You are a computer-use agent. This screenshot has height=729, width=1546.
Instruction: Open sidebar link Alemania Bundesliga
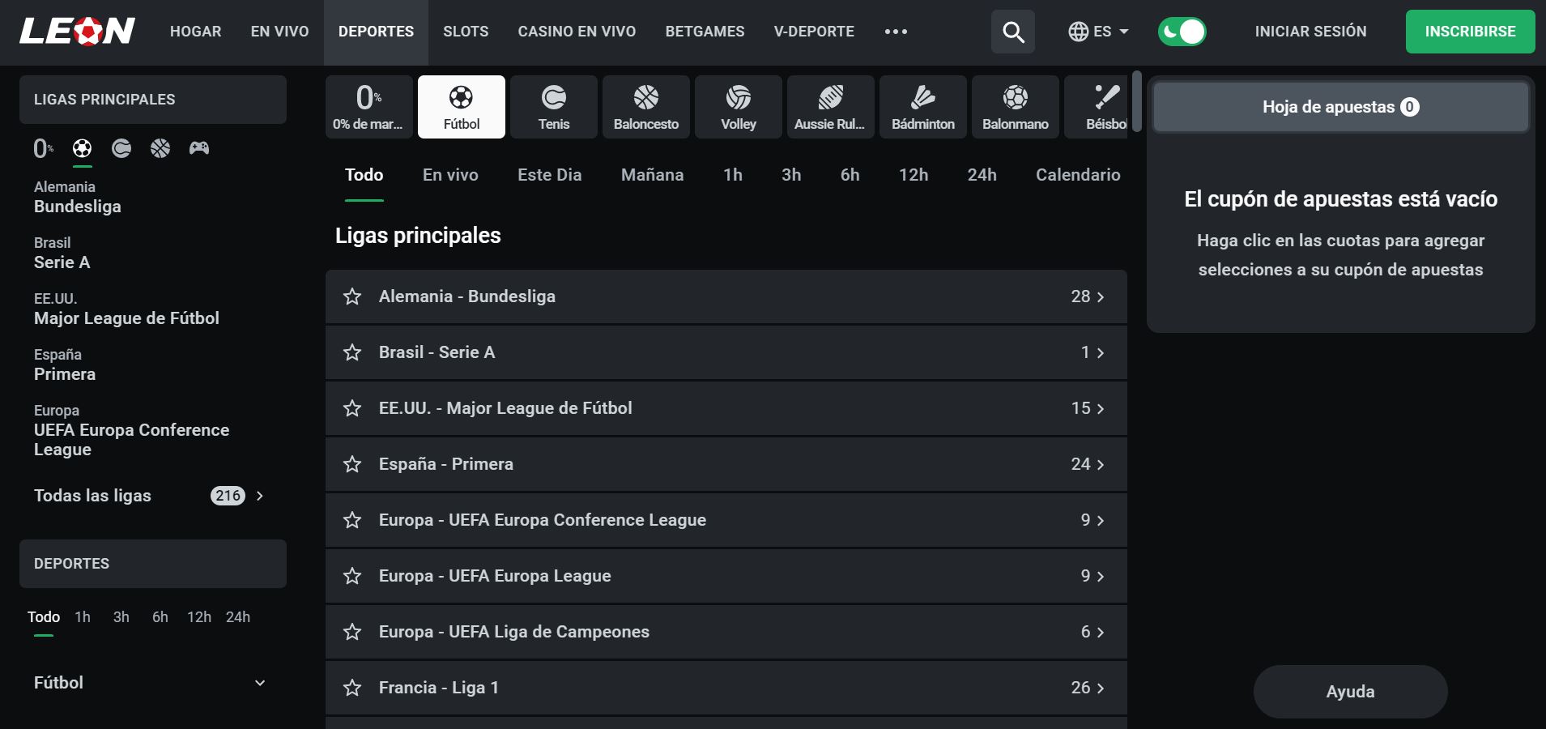(x=78, y=197)
